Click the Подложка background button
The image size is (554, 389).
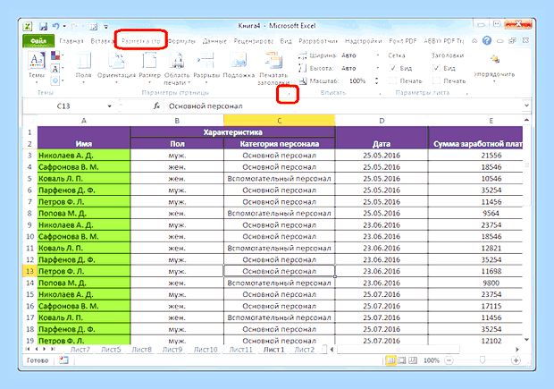click(239, 65)
